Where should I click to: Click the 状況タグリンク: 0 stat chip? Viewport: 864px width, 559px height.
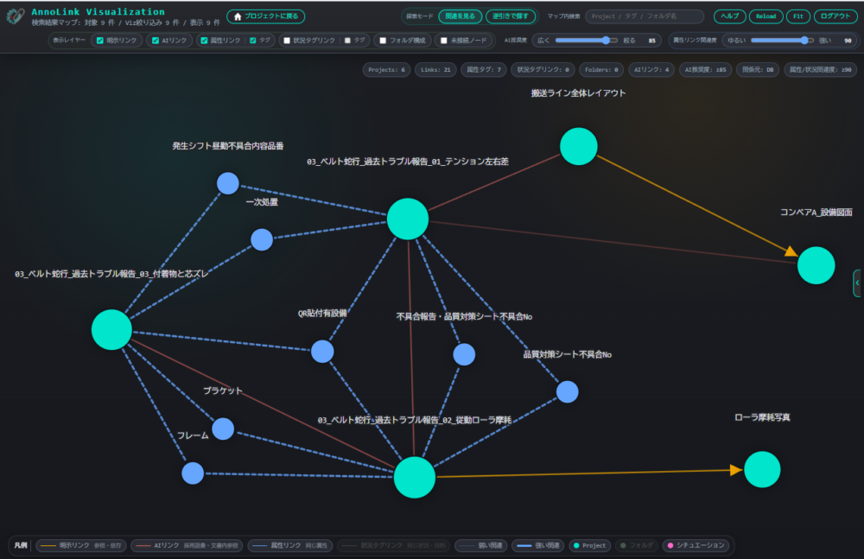[543, 70]
